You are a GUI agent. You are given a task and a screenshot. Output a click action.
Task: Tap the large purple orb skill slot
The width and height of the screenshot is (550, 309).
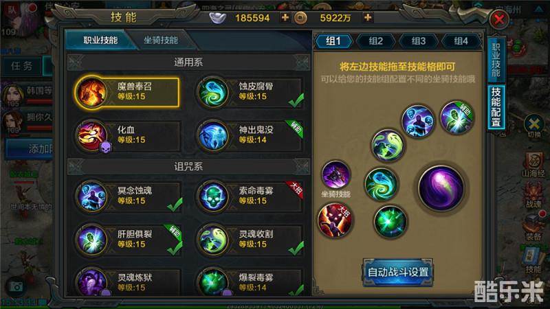441,188
